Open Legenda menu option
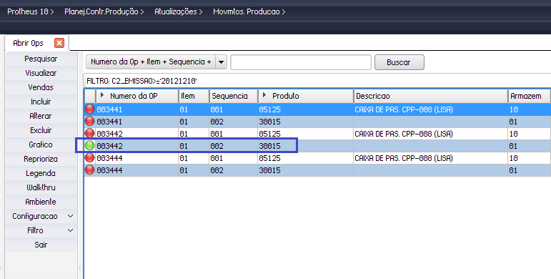Viewport: 551px width, 279px height. (x=41, y=173)
